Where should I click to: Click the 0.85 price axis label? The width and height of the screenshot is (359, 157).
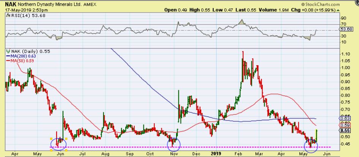click(345, 89)
